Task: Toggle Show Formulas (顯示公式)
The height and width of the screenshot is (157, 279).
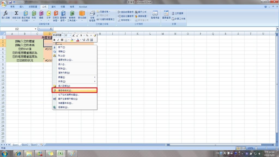Action: pyautogui.click(x=141, y=12)
